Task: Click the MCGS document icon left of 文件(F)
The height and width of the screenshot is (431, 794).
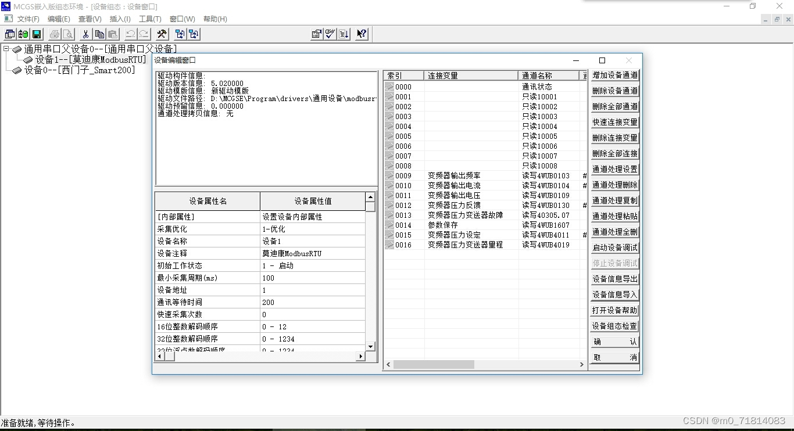Action: (8, 19)
